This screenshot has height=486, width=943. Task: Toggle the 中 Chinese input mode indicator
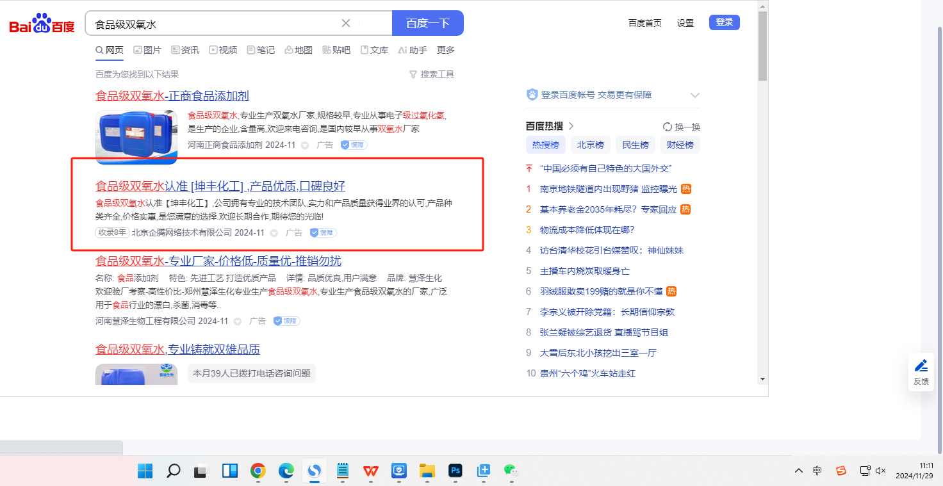tap(817, 471)
